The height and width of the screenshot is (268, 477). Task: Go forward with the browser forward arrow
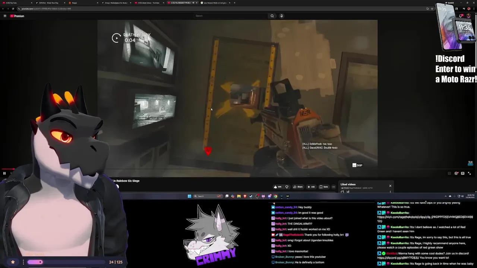click(x=8, y=9)
